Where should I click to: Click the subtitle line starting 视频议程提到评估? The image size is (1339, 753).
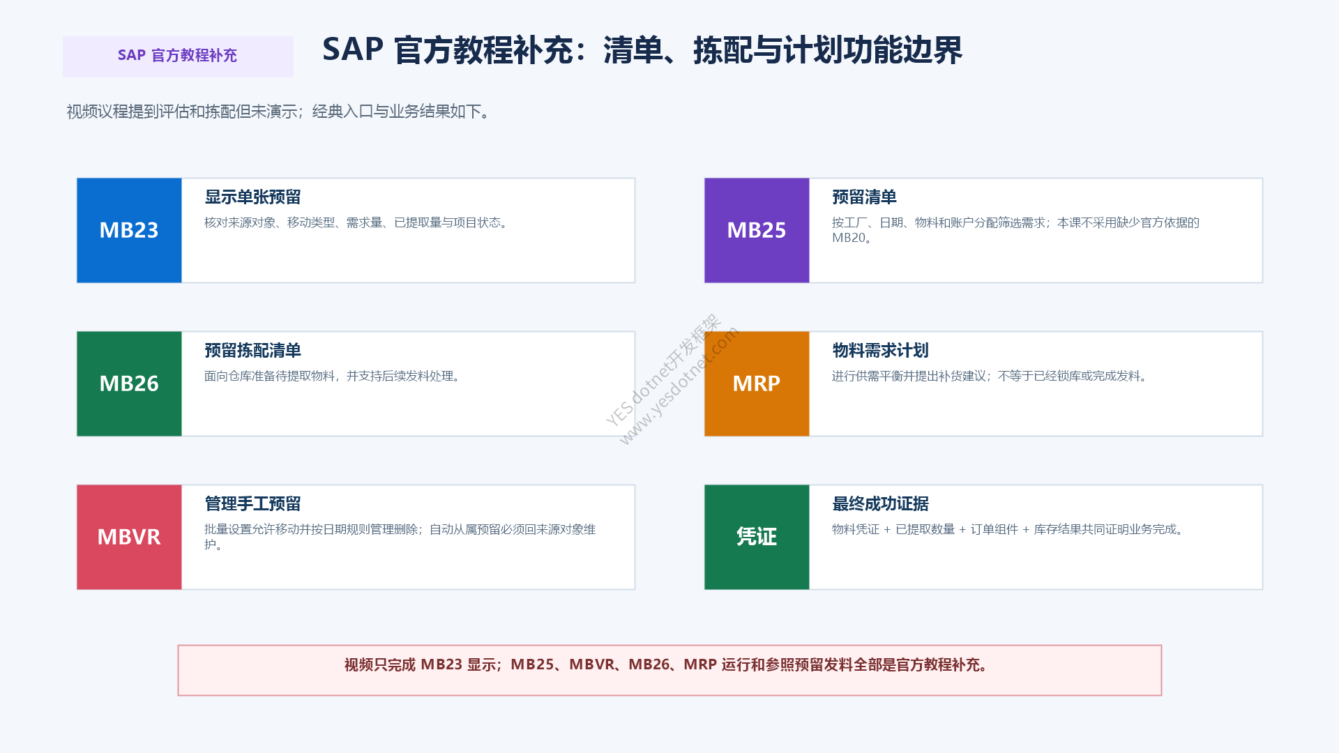tap(280, 112)
